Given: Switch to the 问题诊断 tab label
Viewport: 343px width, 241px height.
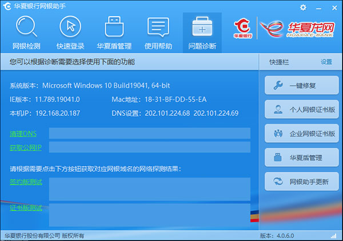Looking at the screenshot, I should (x=202, y=46).
